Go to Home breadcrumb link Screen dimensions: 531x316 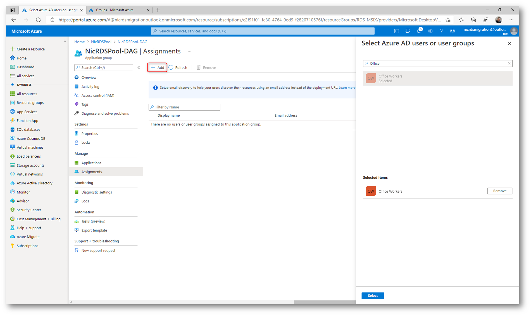coord(79,42)
